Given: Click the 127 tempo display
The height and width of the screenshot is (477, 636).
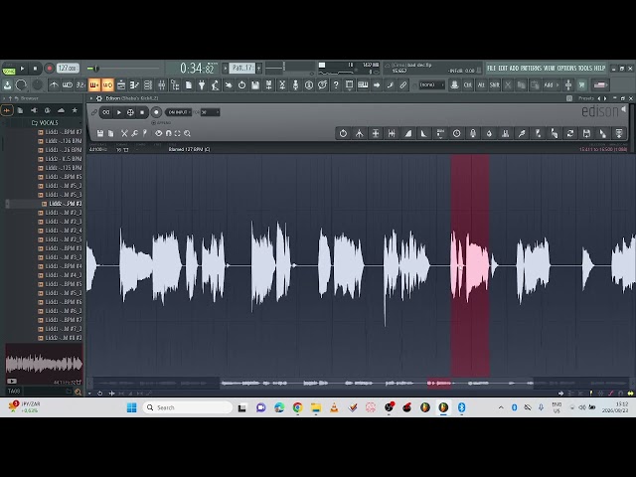Looking at the screenshot, I should click(68, 69).
